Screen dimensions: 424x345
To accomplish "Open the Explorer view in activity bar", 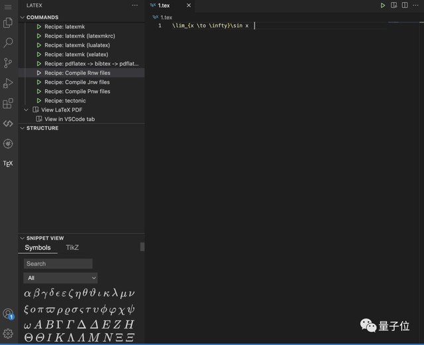I will 8,22.
